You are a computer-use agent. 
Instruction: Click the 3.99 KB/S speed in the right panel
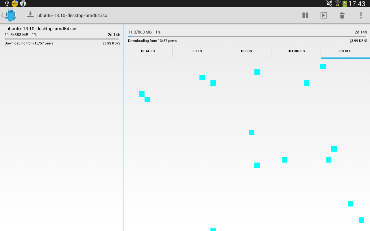coord(358,41)
